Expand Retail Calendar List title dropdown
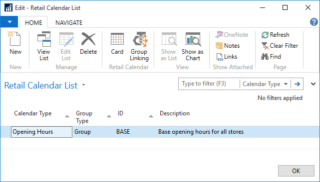320x182 pixels. (x=84, y=85)
